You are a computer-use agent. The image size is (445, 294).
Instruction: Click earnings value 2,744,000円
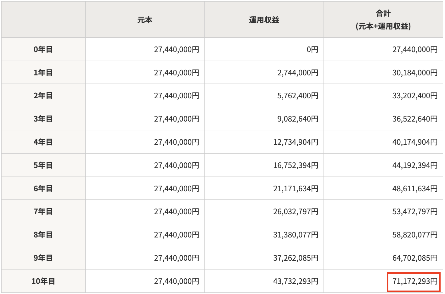point(298,73)
